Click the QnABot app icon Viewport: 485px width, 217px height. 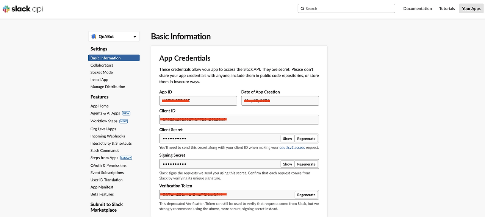click(x=94, y=36)
